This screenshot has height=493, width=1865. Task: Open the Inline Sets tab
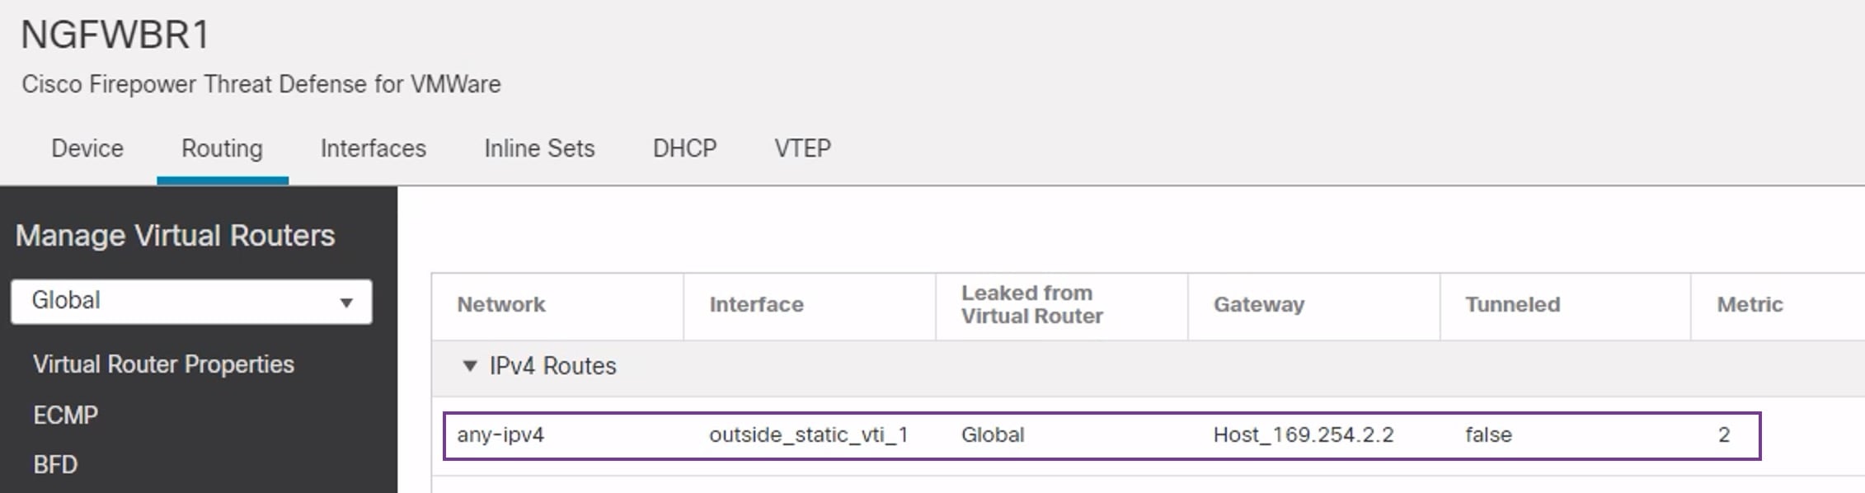pyautogui.click(x=539, y=149)
